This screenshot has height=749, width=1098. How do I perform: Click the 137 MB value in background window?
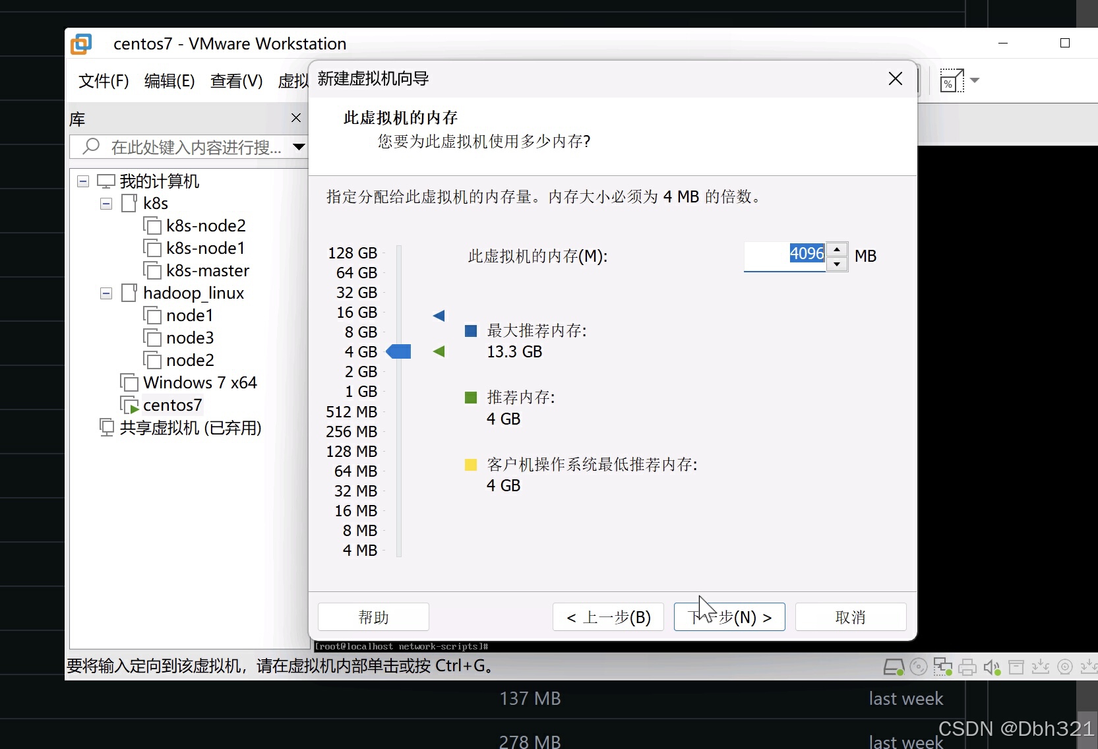(x=530, y=699)
